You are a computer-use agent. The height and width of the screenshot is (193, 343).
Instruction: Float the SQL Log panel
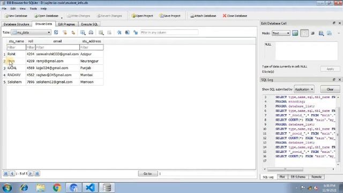[x=334, y=80]
